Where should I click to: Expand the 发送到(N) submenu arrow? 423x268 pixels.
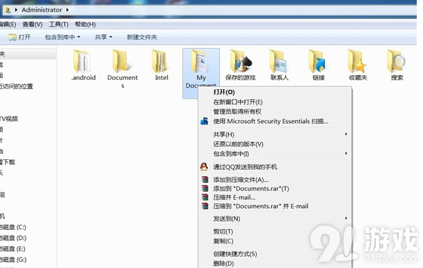coord(346,218)
